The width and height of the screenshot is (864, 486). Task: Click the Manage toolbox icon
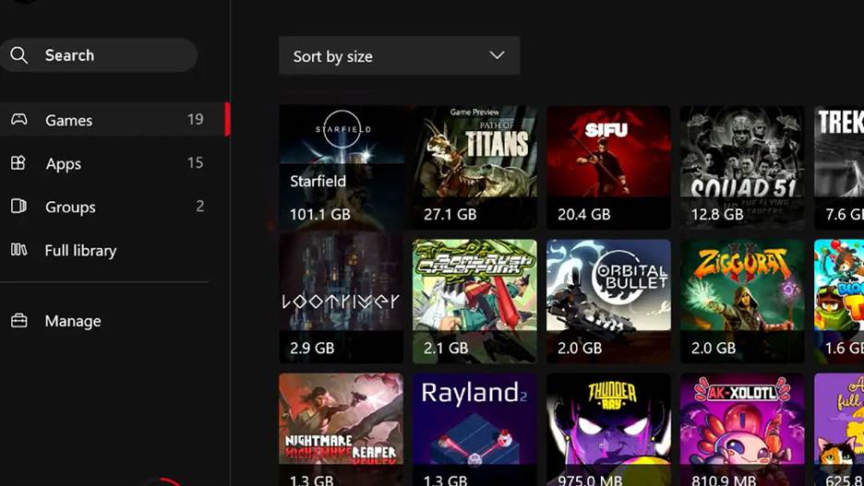[18, 321]
